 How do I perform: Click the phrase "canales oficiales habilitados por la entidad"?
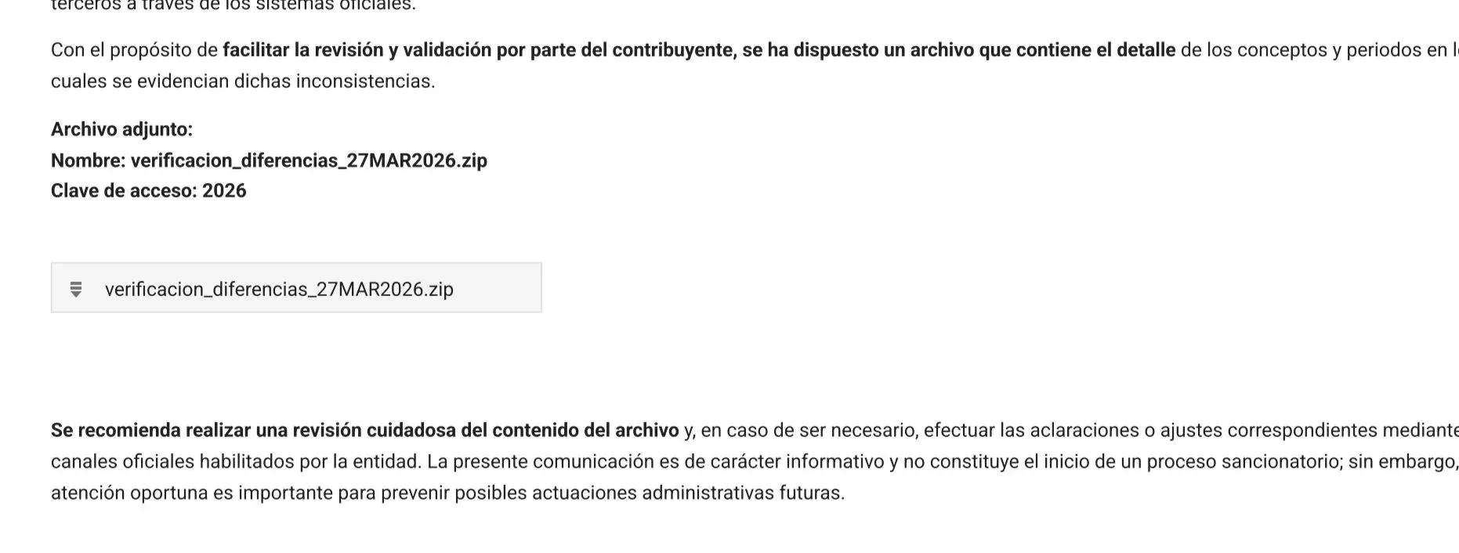click(x=235, y=461)
